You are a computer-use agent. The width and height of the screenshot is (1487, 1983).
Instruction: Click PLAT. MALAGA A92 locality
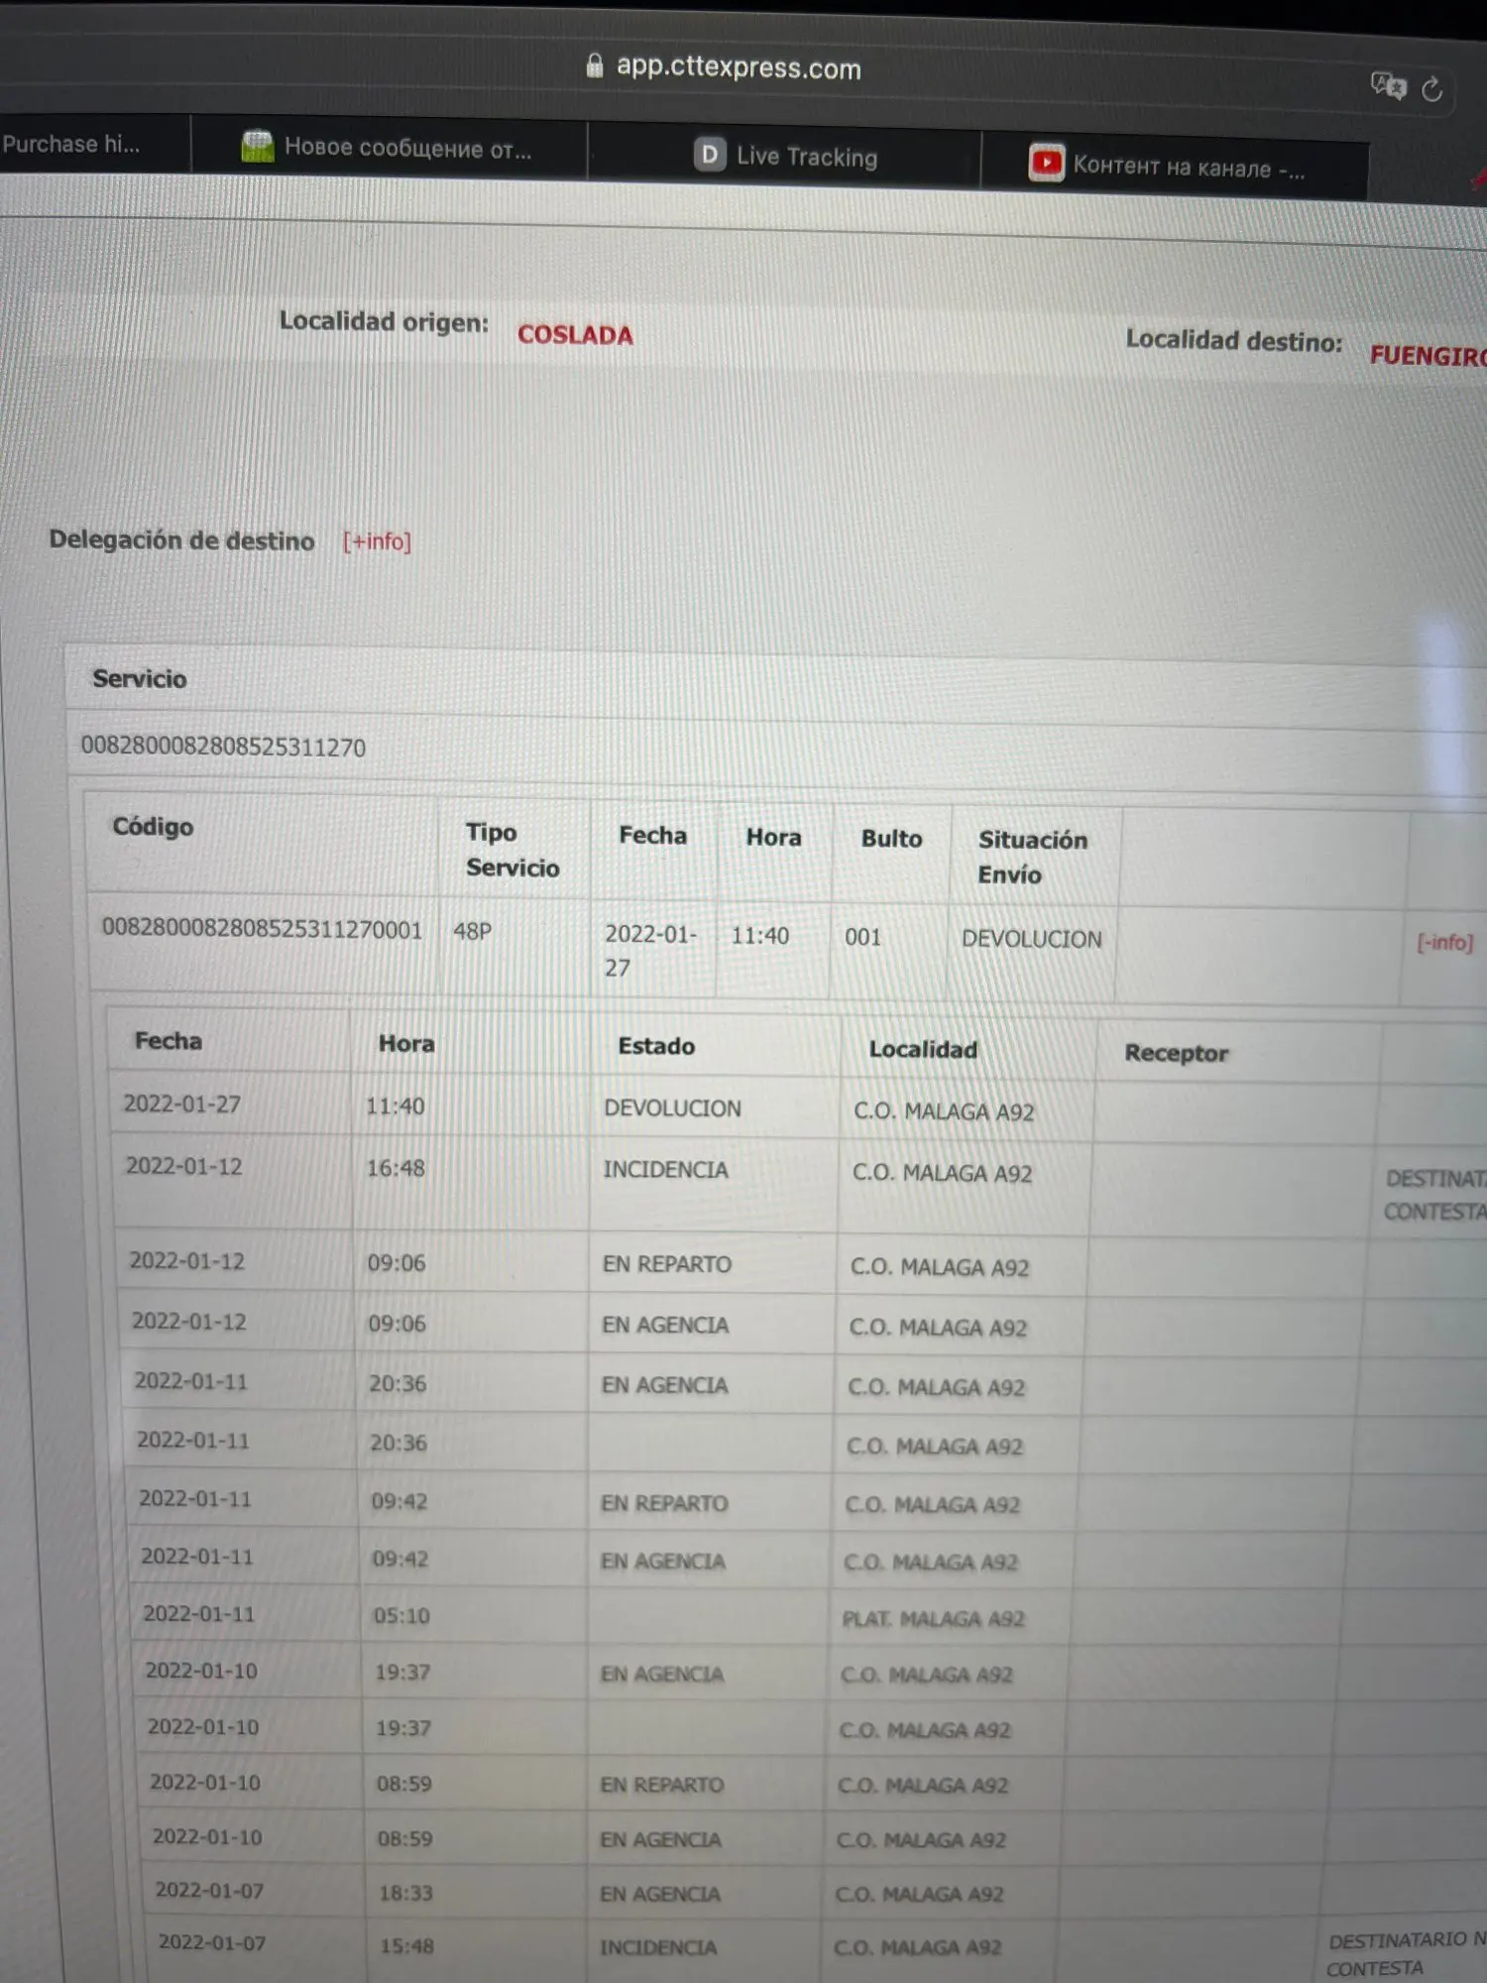point(933,1618)
